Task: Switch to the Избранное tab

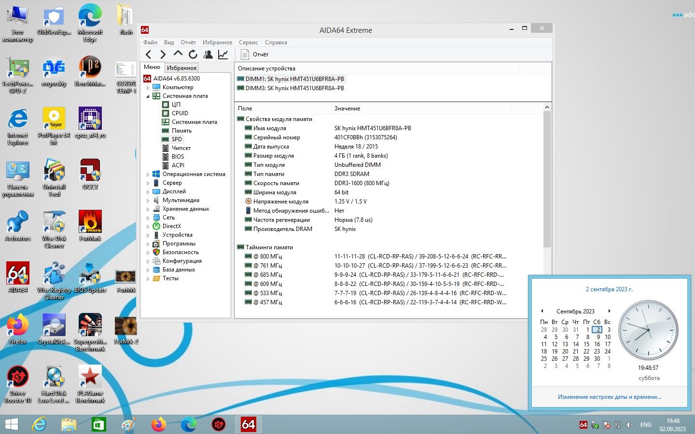Action: (181, 68)
